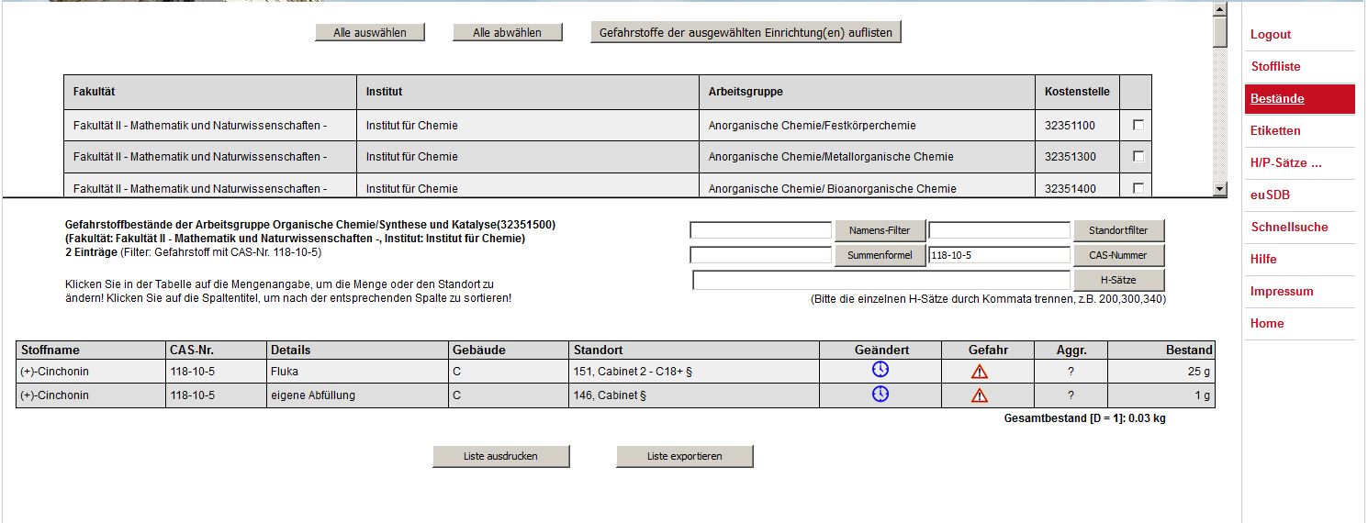Open Stoffliste in the sidebar menu
The image size is (1368, 523).
point(1275,66)
